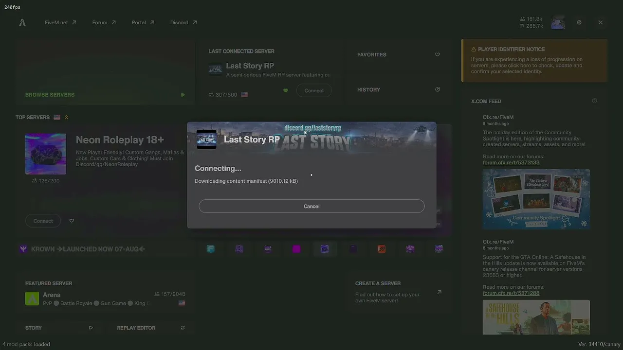Open the Replay Editor
Screen dimensions: 623x350
coord(151,328)
